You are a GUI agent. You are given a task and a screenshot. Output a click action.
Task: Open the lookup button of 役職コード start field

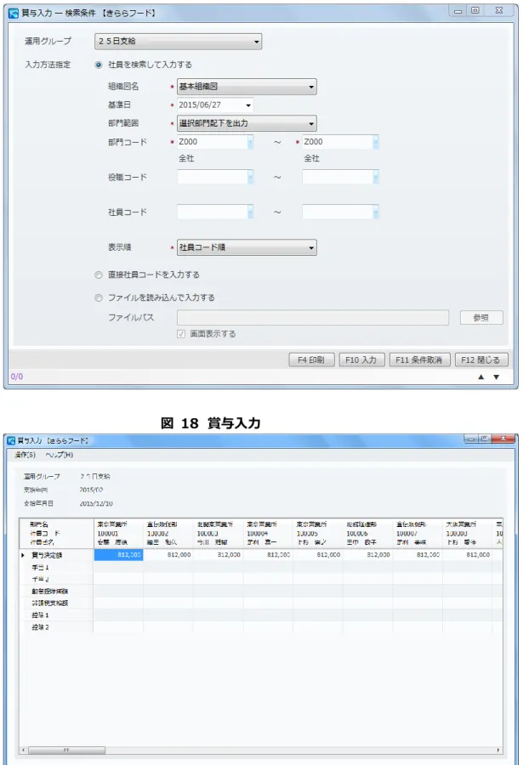251,177
